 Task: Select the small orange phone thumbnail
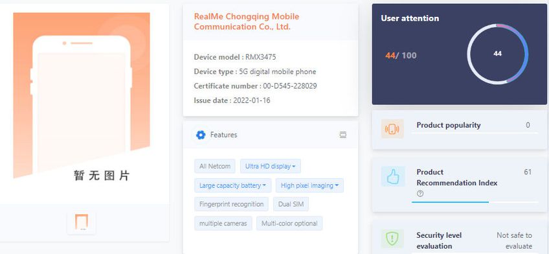81,222
